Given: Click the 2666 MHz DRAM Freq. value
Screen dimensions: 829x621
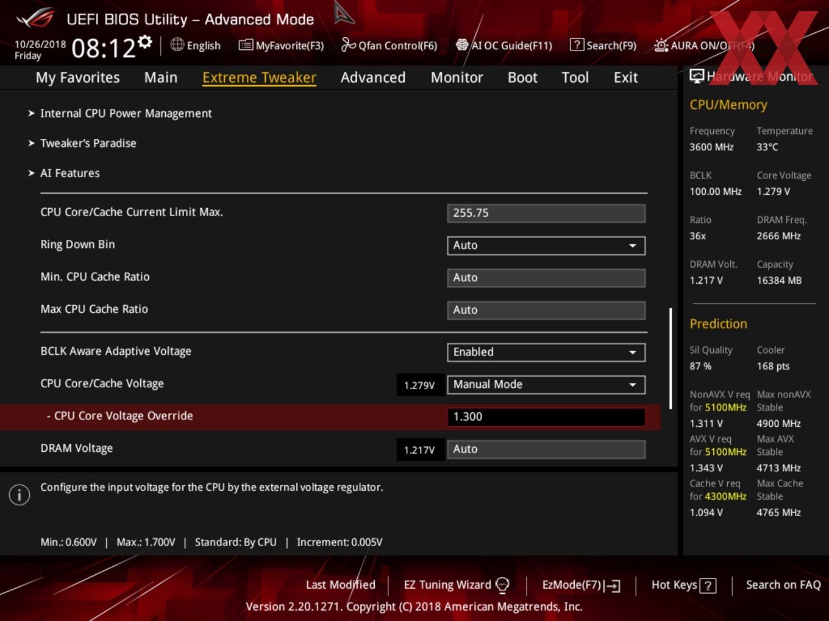Looking at the screenshot, I should click(778, 236).
